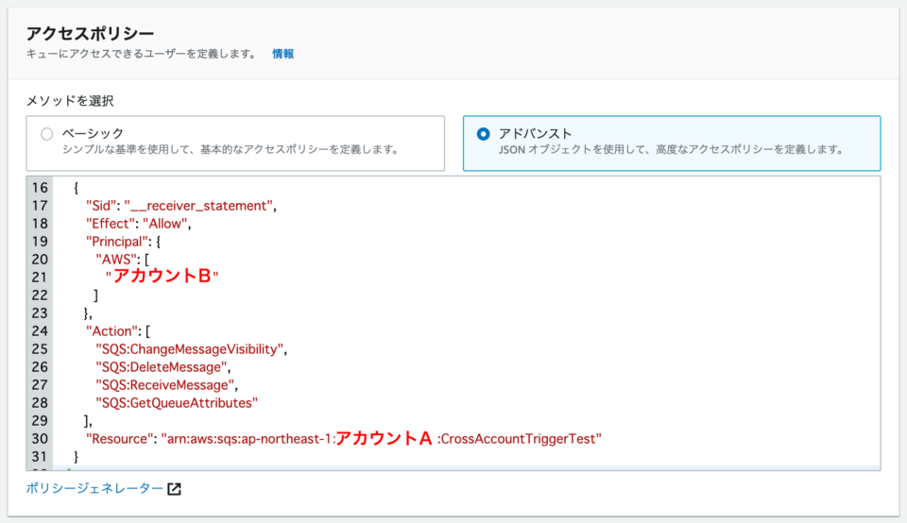Image resolution: width=907 pixels, height=523 pixels.
Task: Click the ベーシック option description text
Action: [x=231, y=150]
